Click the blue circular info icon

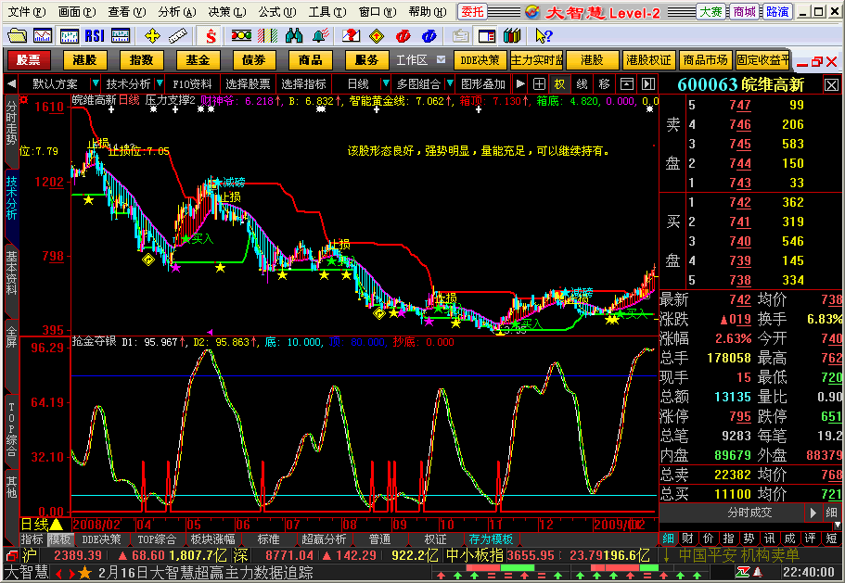(x=429, y=36)
